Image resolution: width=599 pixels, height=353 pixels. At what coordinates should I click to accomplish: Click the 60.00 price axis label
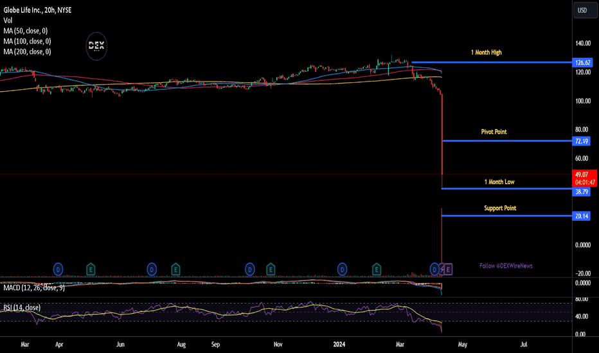(582, 159)
